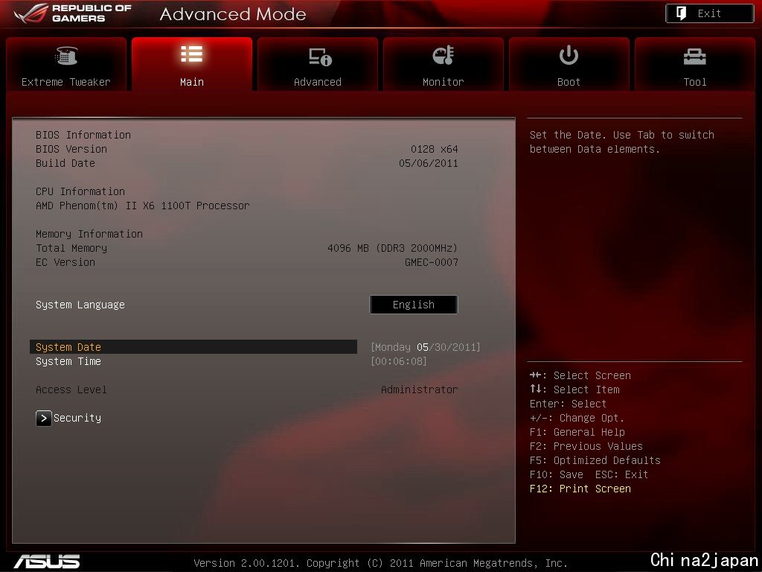Image resolution: width=762 pixels, height=572 pixels.
Task: Click the Exit door icon
Action: tap(682, 13)
